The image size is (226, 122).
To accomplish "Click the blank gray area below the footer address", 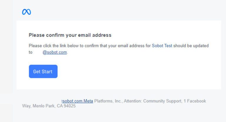I will [x=118, y=115].
